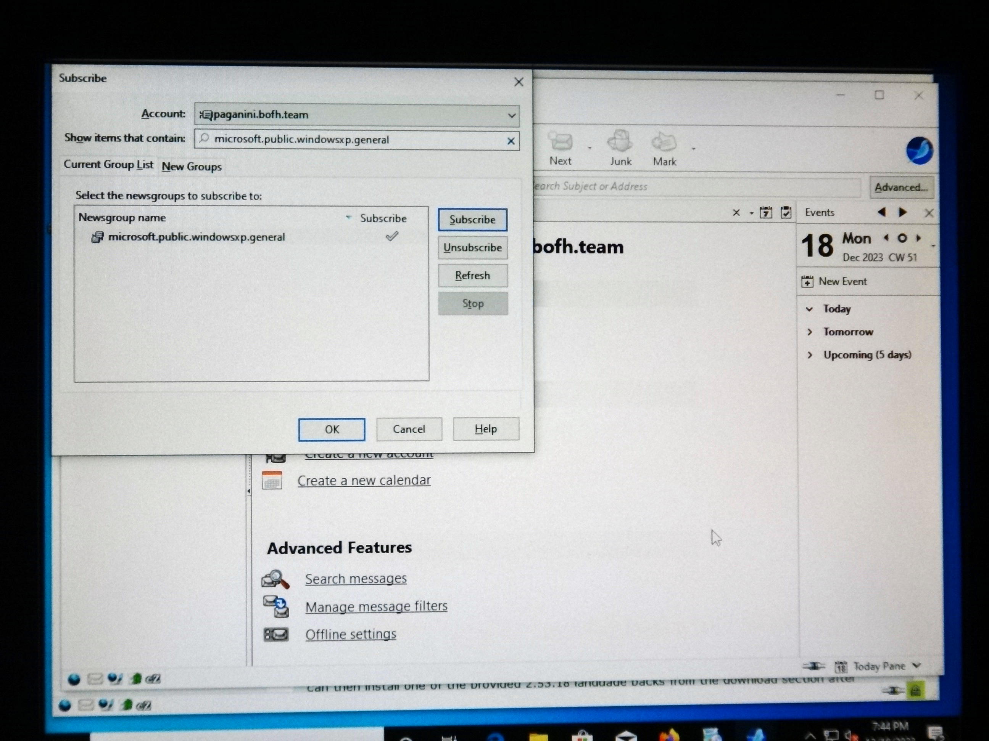Viewport: 989px width, 741px height.
Task: Click the green security lock icon in the browser window
Action: (915, 691)
